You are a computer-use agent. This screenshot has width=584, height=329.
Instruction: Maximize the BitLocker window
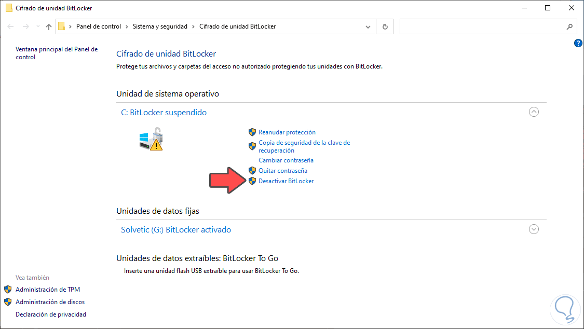pos(548,8)
